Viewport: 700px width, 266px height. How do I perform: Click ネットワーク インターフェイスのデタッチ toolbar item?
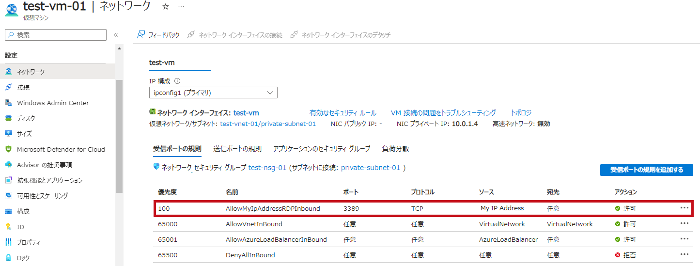[x=341, y=35]
